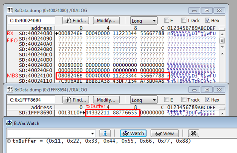
Task: Click the 0123456789ABCDEF ASCII column header in the 0x1FFF8694 dump
Action: (191, 107)
